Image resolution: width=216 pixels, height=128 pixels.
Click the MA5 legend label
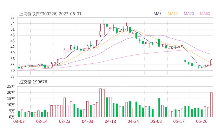(157, 14)
